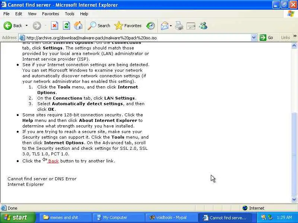Print the page with printer icon

coord(179,26)
